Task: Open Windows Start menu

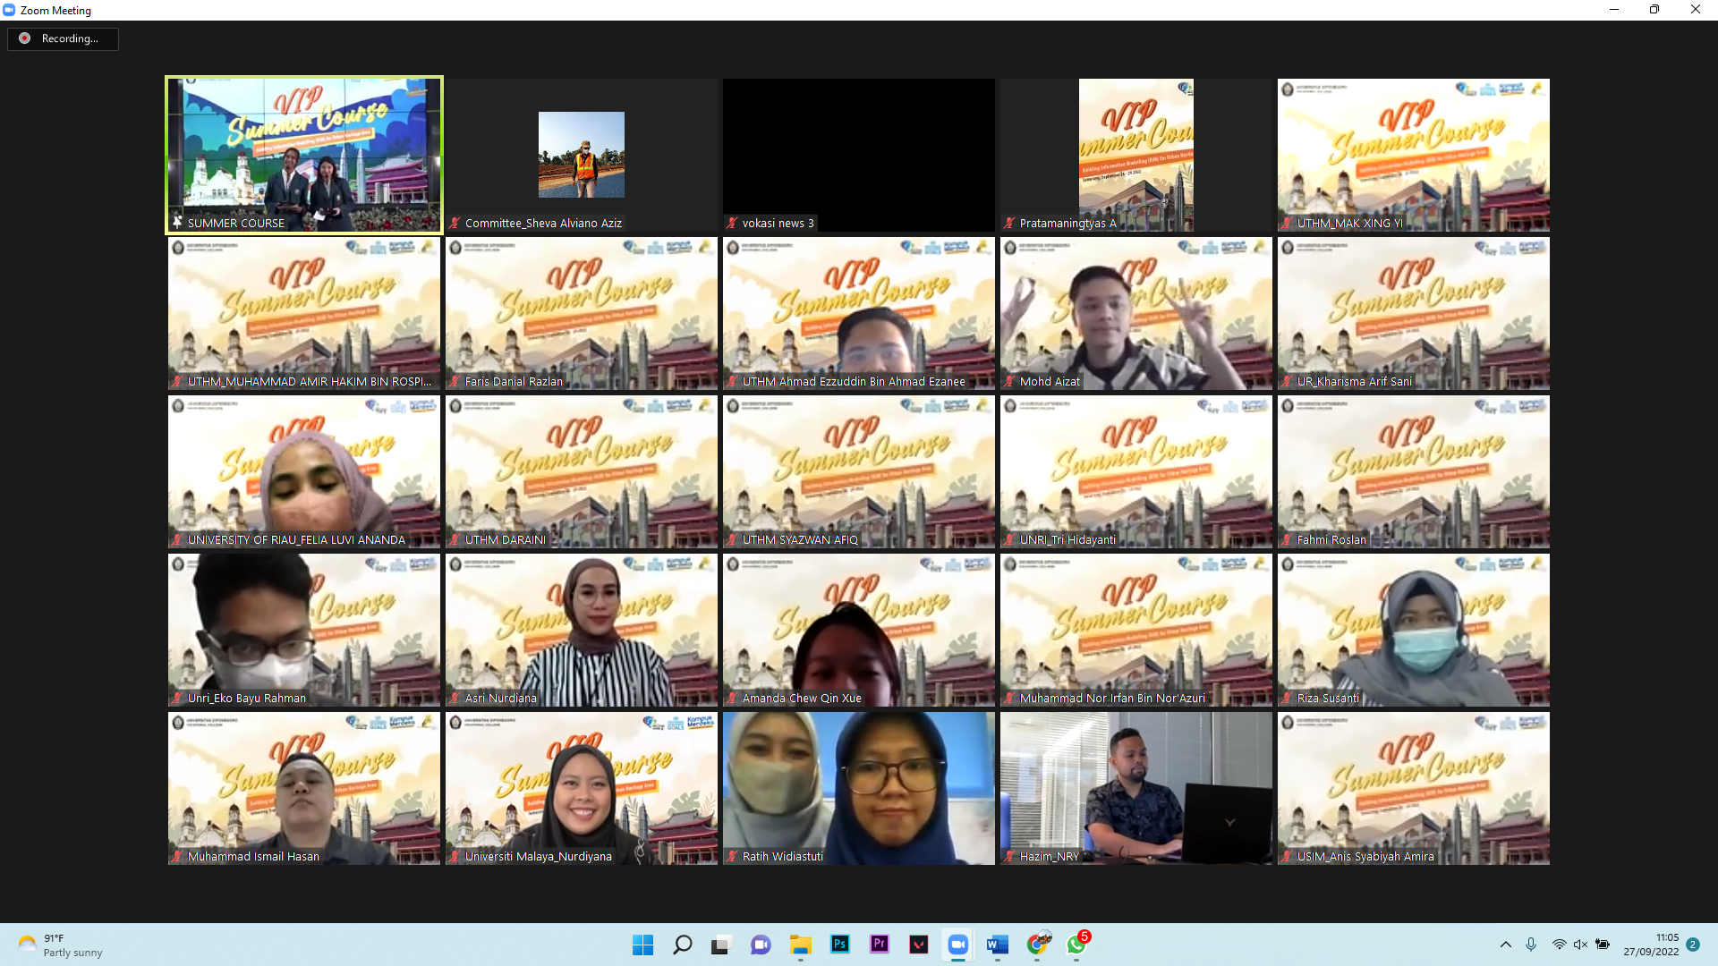Action: (642, 945)
